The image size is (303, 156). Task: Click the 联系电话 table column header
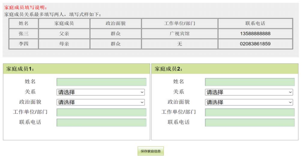pos(255,23)
